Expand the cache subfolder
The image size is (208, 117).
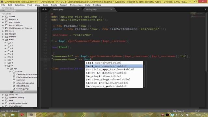[10, 71]
